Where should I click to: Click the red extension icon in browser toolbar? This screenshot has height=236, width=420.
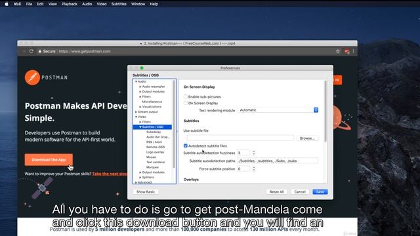347,51
